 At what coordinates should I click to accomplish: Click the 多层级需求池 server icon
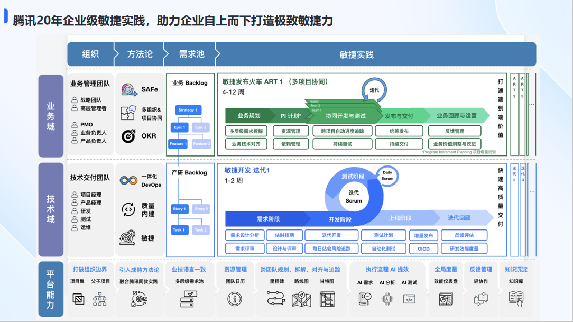click(189, 299)
